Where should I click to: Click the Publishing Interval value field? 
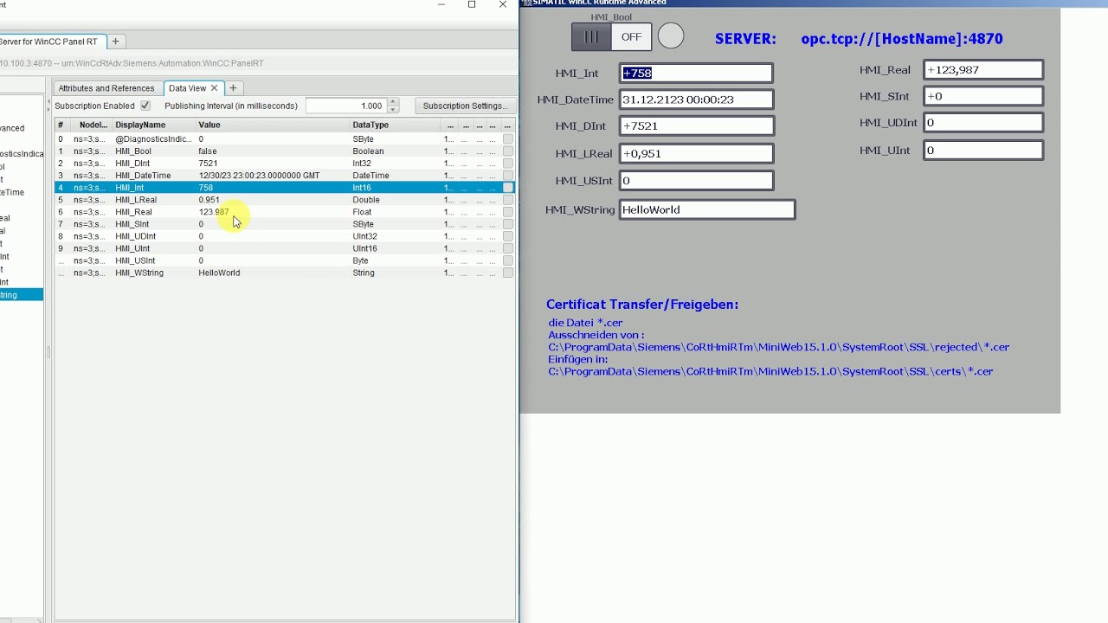click(346, 106)
